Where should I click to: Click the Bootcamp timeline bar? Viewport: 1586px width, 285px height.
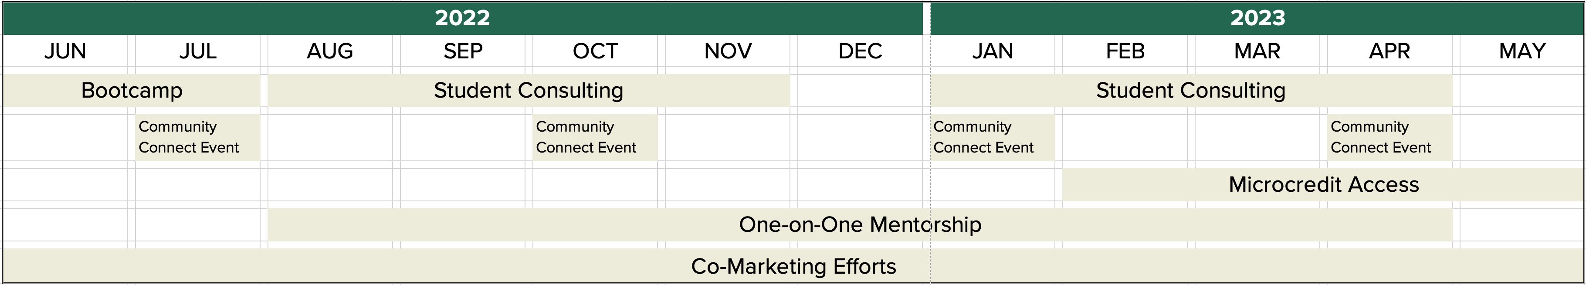pos(132,91)
